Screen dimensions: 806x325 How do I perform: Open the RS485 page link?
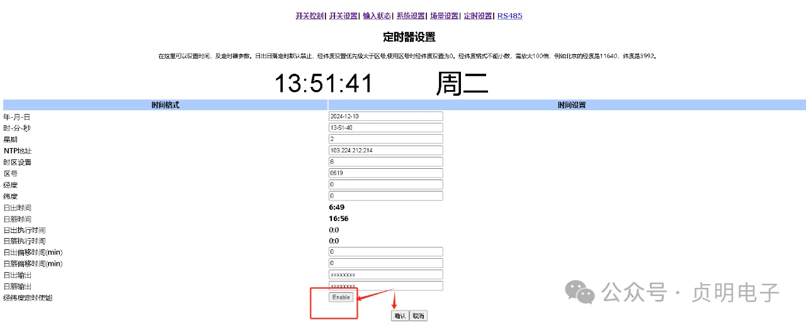tap(510, 16)
